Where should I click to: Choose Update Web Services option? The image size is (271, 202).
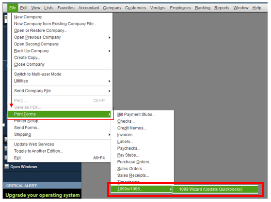coord(34,144)
